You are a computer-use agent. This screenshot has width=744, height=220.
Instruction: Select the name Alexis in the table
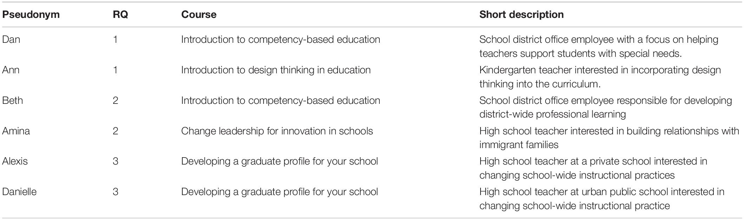(15, 161)
